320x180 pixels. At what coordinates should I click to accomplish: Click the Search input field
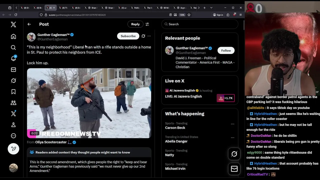coord(200,24)
